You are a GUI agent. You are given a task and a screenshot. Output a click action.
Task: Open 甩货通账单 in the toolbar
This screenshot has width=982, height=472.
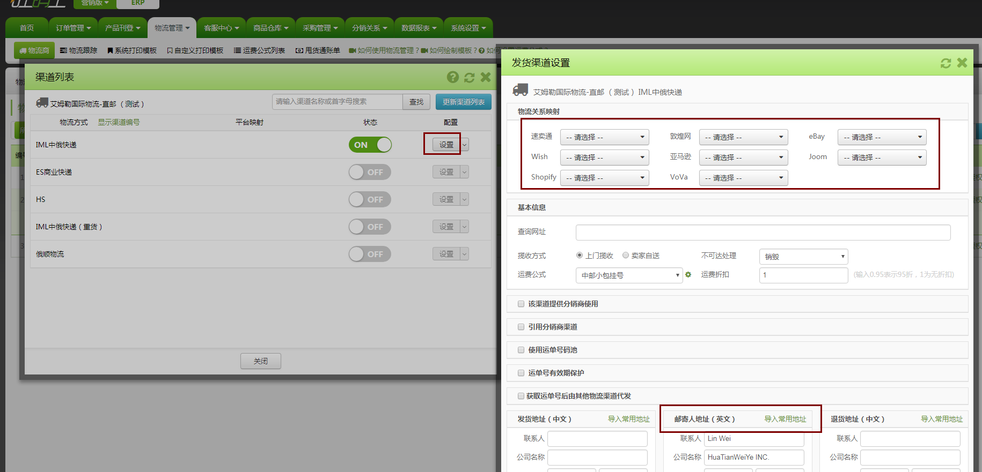[x=318, y=50]
